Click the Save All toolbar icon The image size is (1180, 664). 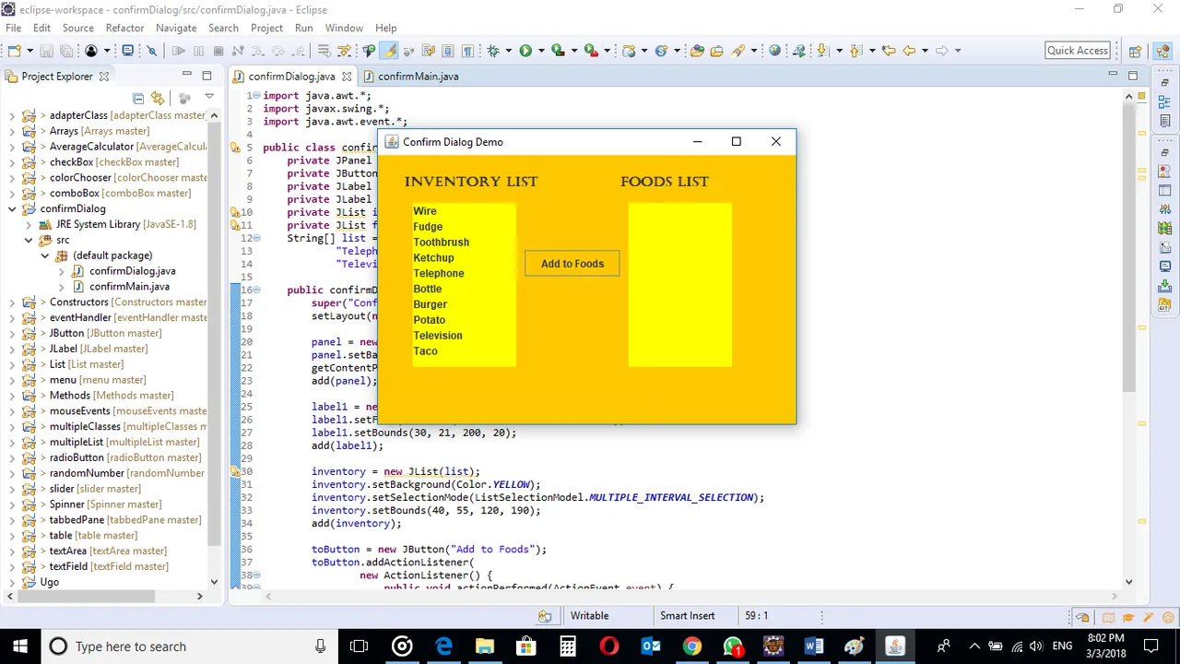[66, 51]
